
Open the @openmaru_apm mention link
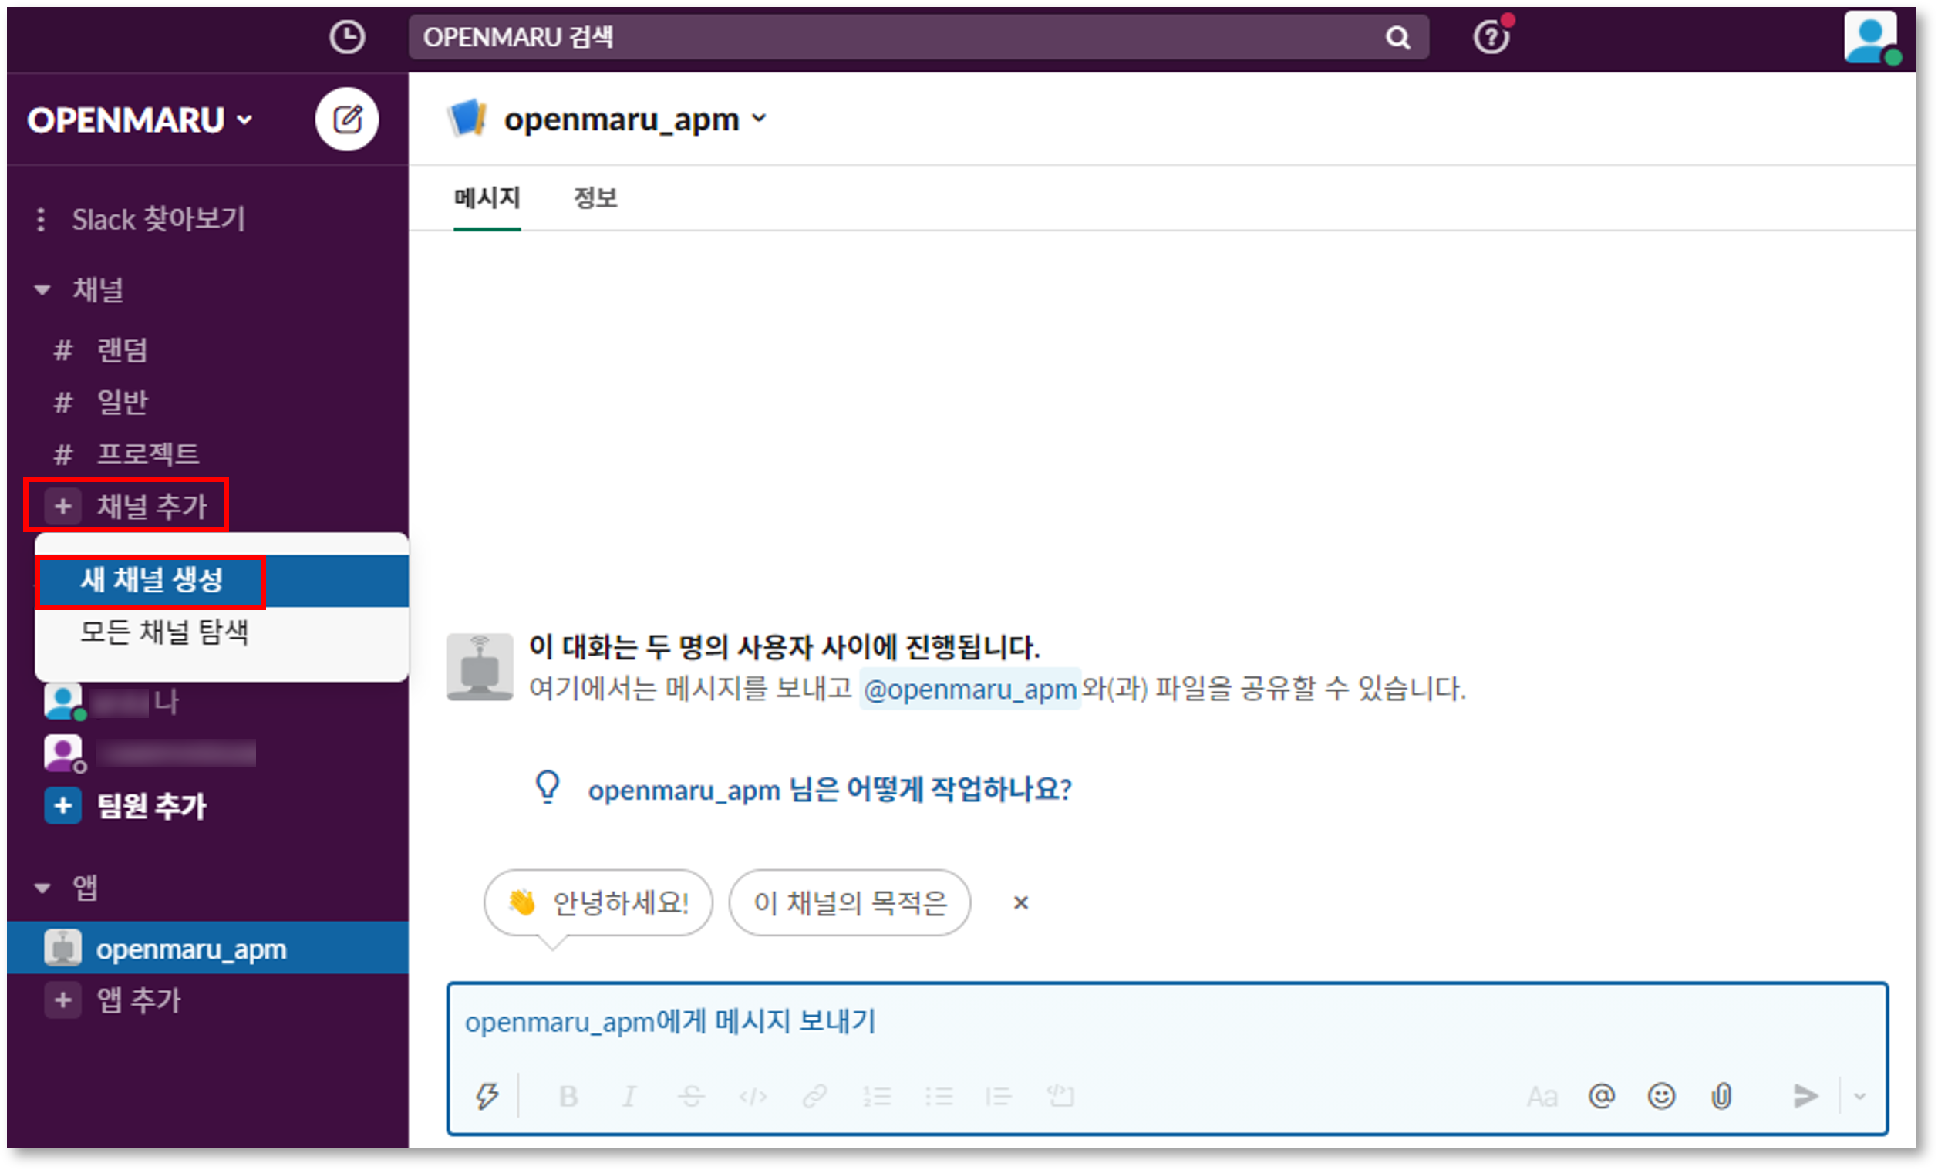point(969,690)
